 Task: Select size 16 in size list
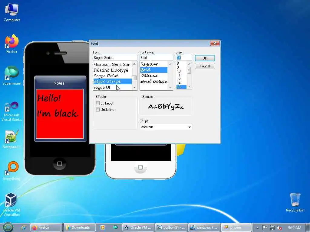click(x=182, y=87)
